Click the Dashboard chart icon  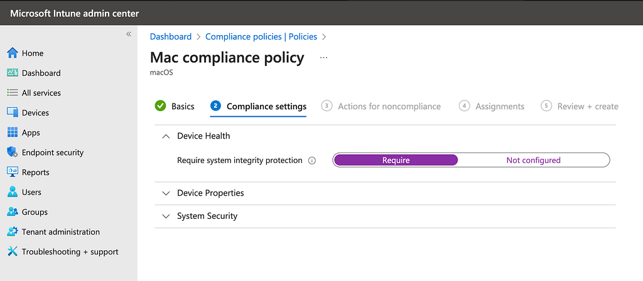click(x=13, y=73)
